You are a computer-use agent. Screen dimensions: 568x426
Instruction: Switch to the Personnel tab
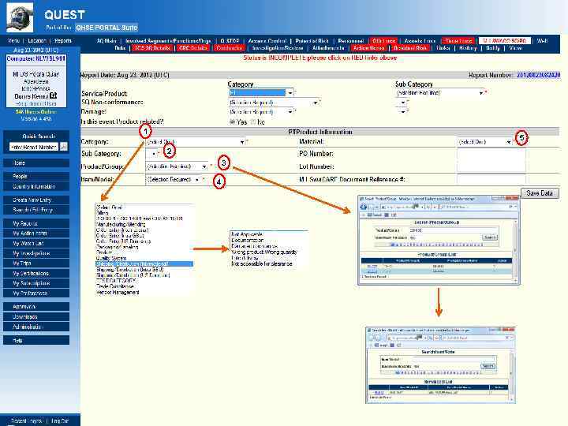(x=350, y=41)
